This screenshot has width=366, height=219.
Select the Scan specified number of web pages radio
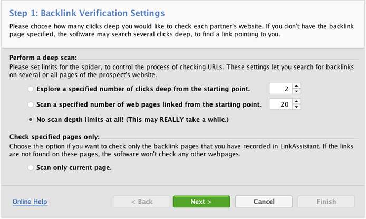point(31,104)
